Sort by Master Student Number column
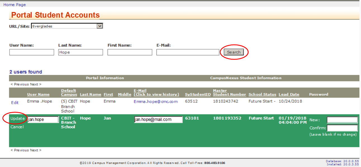The height and width of the screenshot is (167, 361). 229,93
